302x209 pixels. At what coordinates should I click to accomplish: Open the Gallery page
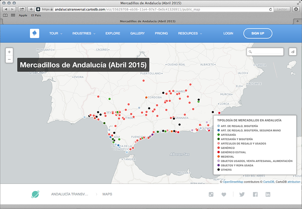137,33
